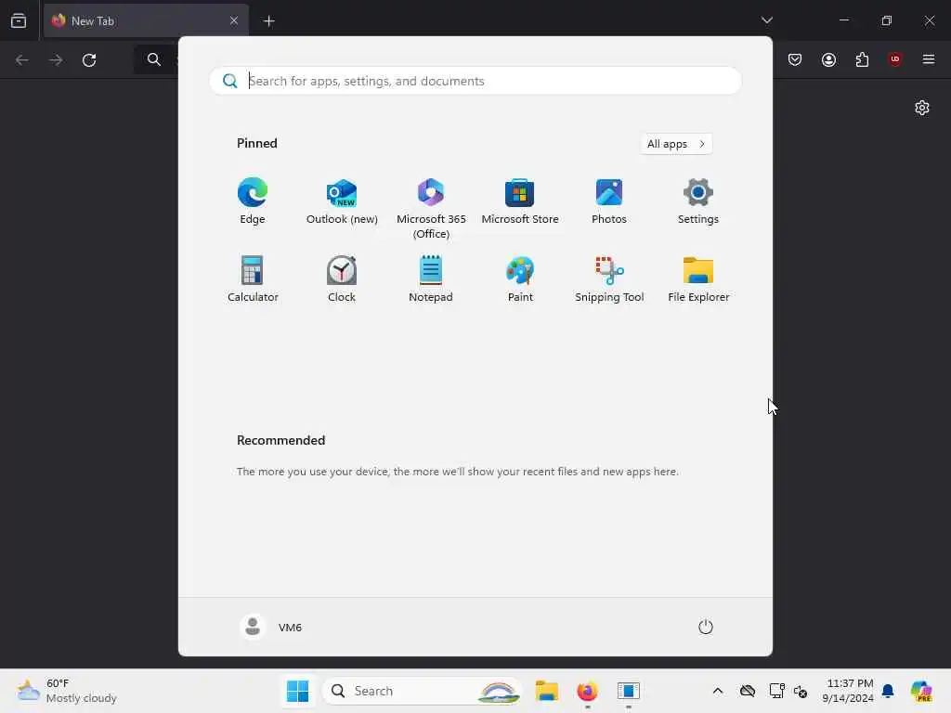Show hidden system tray icons
Viewport: 951px width, 713px height.
718,691
